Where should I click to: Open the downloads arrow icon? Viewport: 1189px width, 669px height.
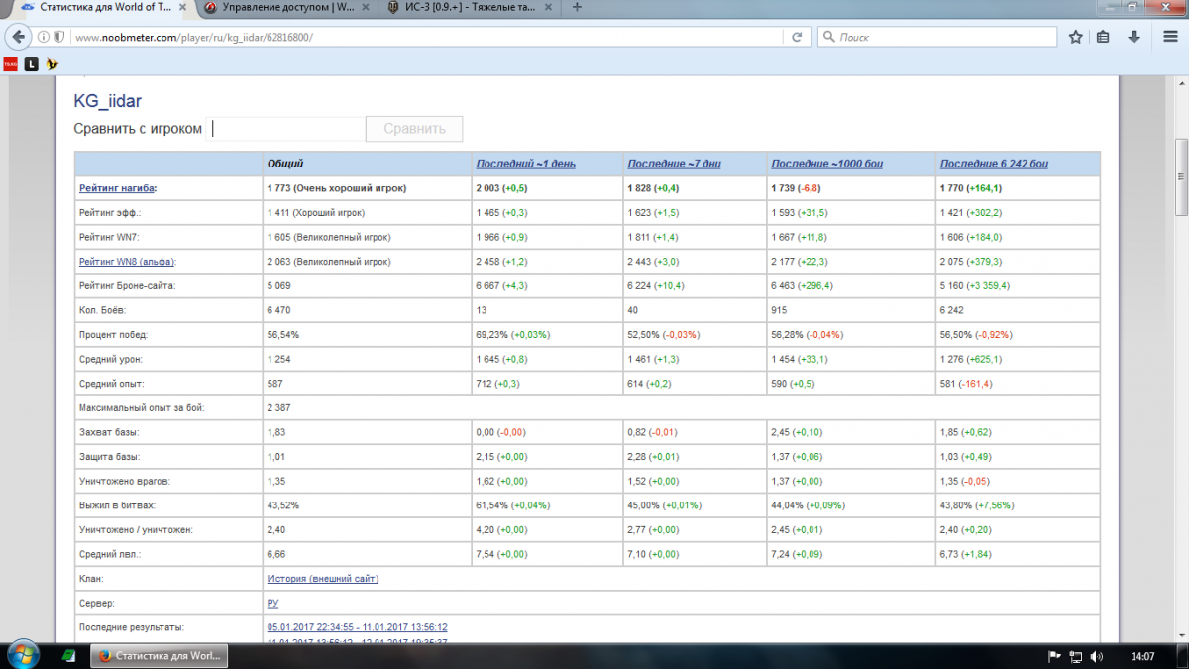[1133, 37]
